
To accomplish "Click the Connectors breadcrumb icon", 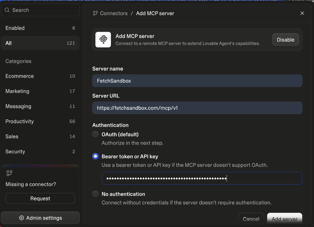I will [95, 13].
